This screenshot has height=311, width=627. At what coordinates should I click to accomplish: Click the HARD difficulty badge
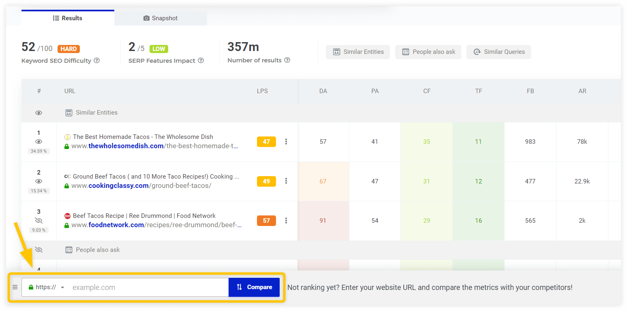[68, 49]
